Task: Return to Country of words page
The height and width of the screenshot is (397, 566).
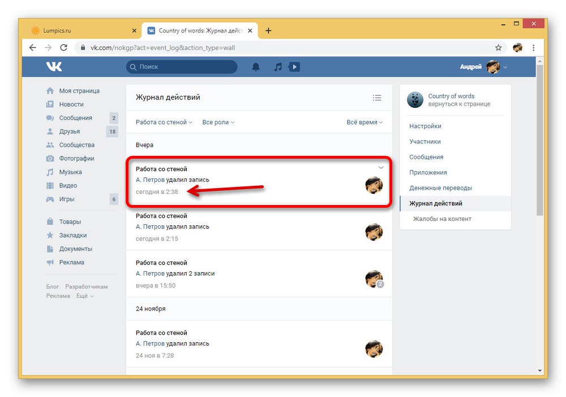Action: click(459, 104)
